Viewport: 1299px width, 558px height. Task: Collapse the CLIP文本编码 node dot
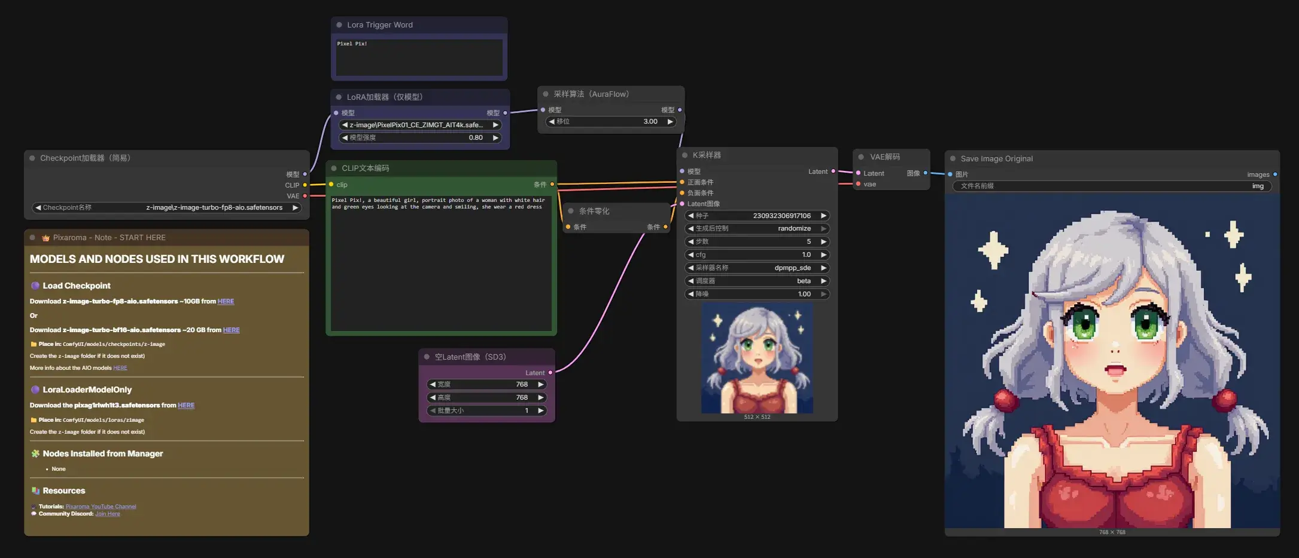pyautogui.click(x=334, y=168)
